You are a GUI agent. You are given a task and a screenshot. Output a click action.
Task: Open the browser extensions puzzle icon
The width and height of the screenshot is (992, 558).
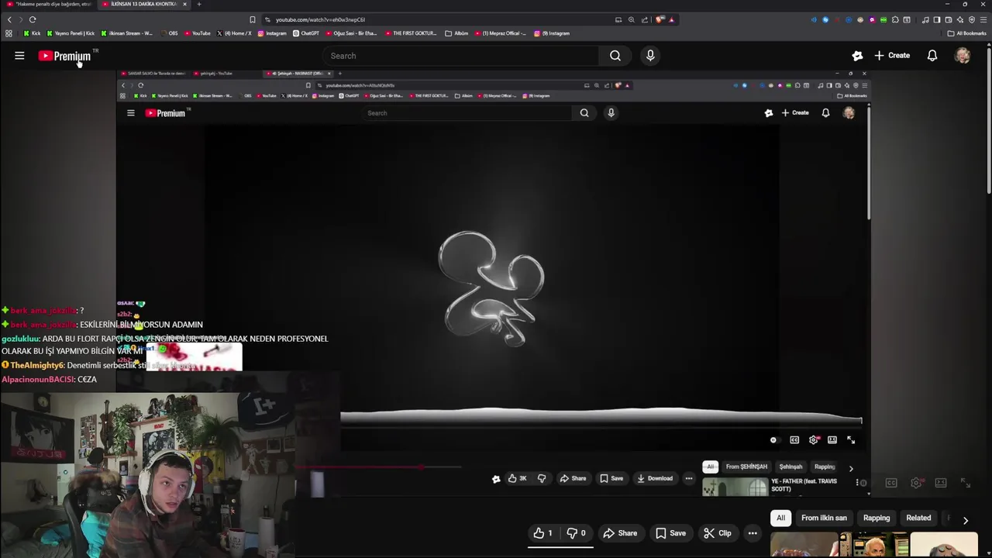click(895, 19)
